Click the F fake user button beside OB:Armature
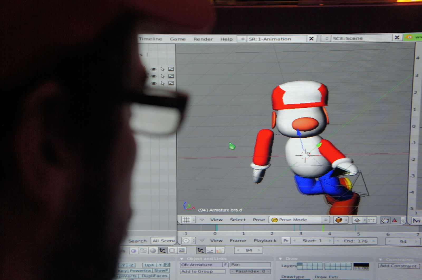The width and height of the screenshot is (422, 280). pos(226,265)
